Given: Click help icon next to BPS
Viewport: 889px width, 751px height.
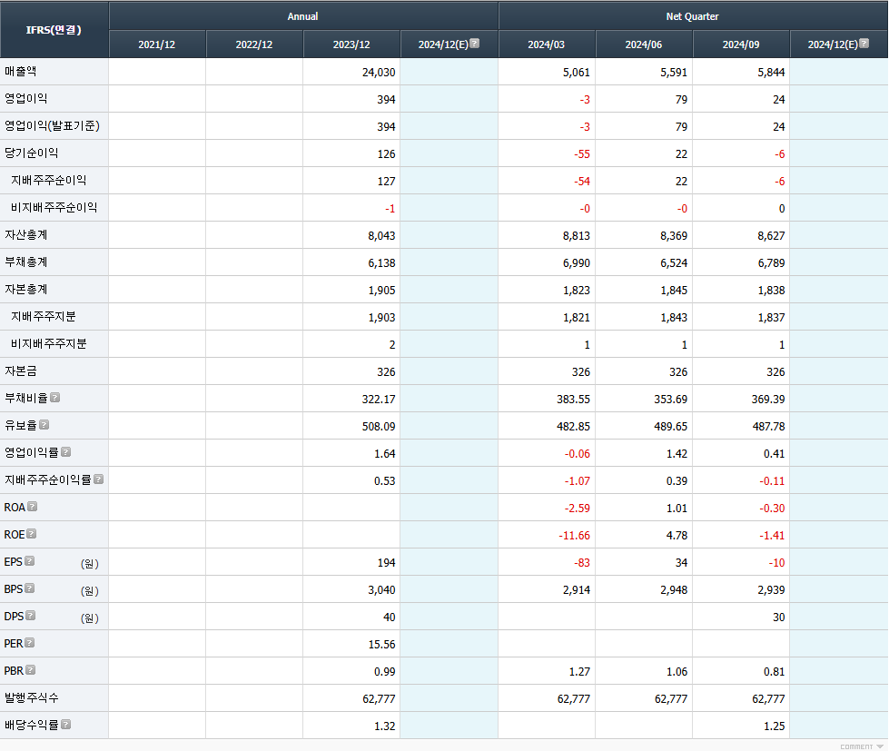Looking at the screenshot, I should [29, 588].
